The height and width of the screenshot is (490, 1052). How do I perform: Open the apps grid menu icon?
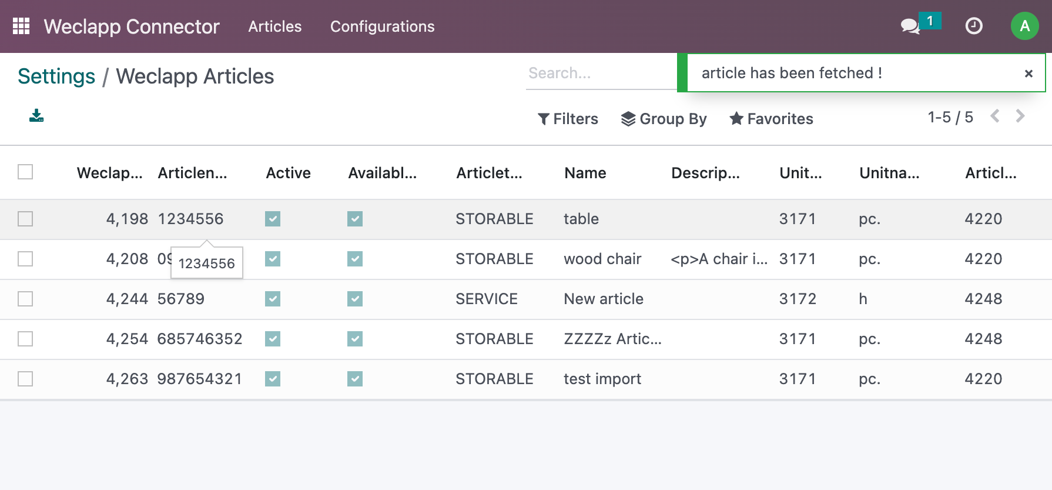21,26
